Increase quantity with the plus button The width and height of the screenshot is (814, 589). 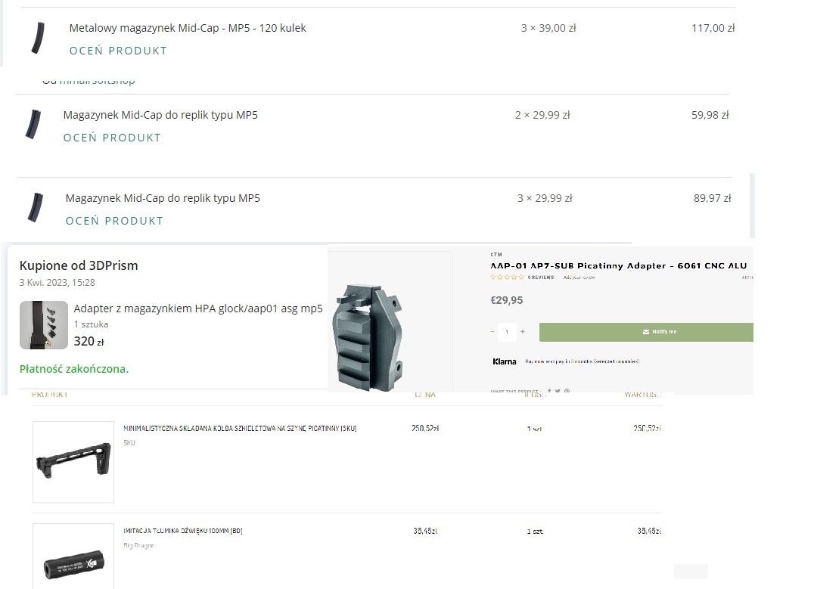522,332
